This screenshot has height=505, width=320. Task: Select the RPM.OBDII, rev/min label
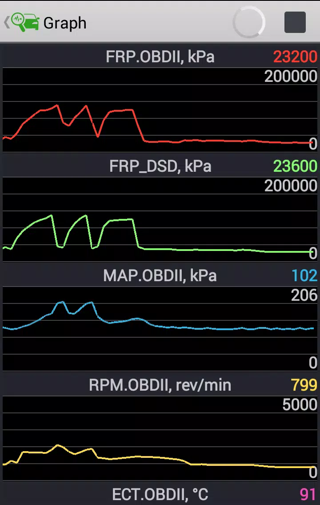(x=160, y=385)
